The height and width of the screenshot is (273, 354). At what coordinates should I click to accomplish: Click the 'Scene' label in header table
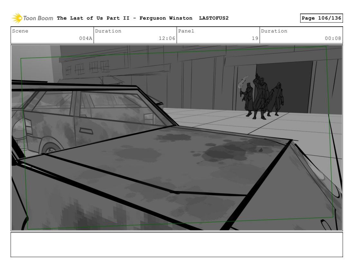(20, 31)
